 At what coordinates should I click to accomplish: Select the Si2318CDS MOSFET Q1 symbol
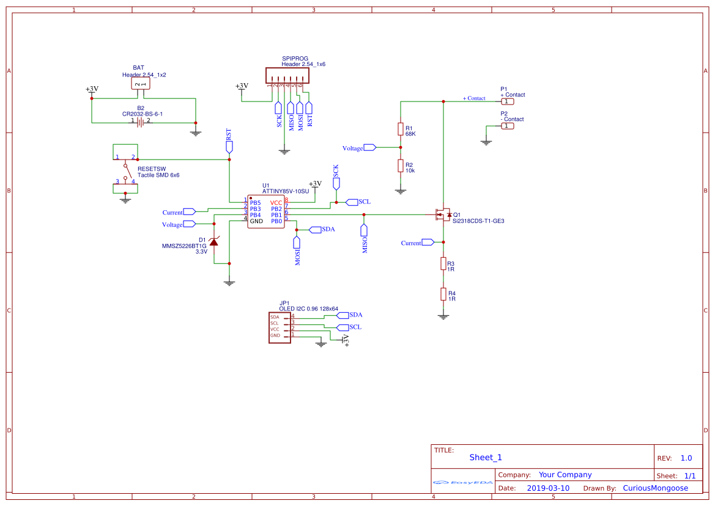(443, 216)
